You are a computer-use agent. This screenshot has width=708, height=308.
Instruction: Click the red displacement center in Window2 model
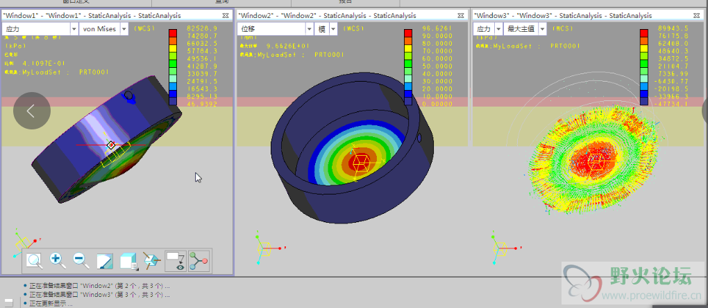point(360,163)
